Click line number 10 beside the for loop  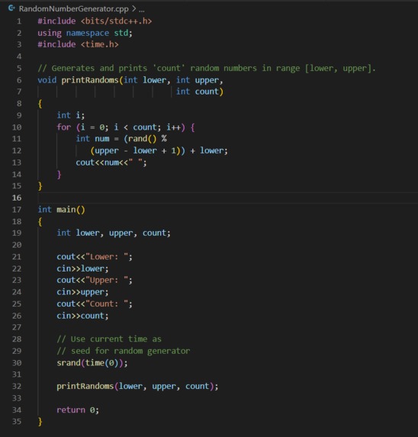coord(17,127)
